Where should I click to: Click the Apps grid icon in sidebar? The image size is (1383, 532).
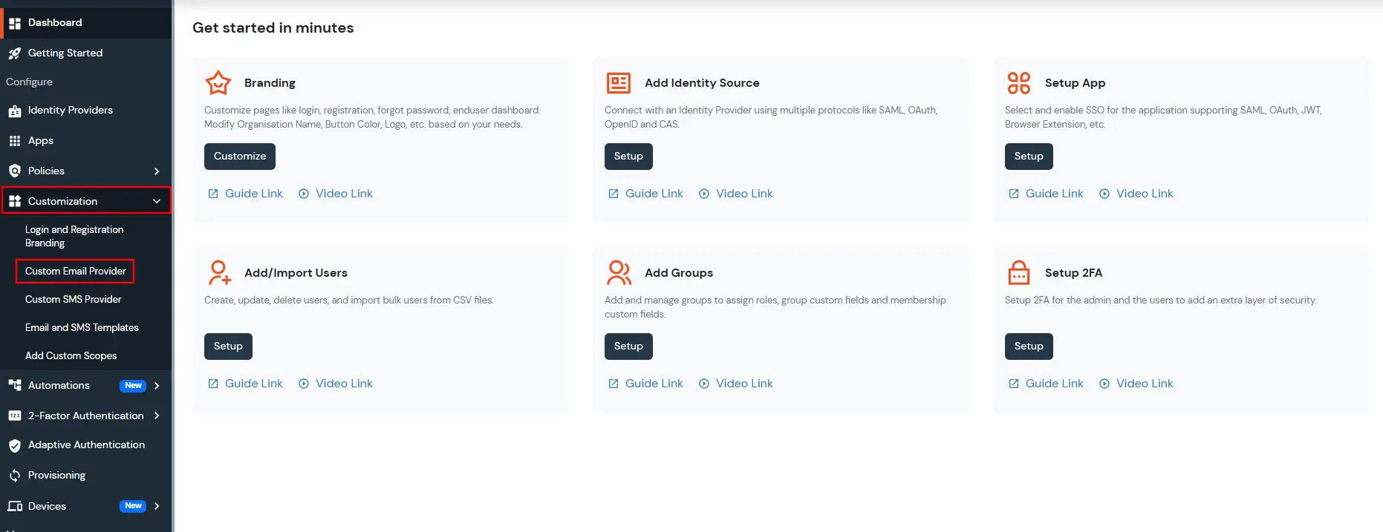15,141
